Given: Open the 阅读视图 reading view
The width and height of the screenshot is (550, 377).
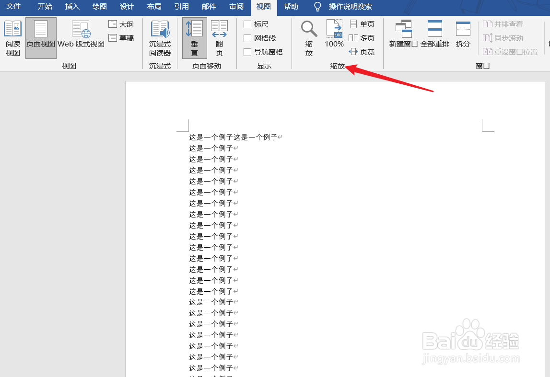Looking at the screenshot, I should (x=13, y=38).
